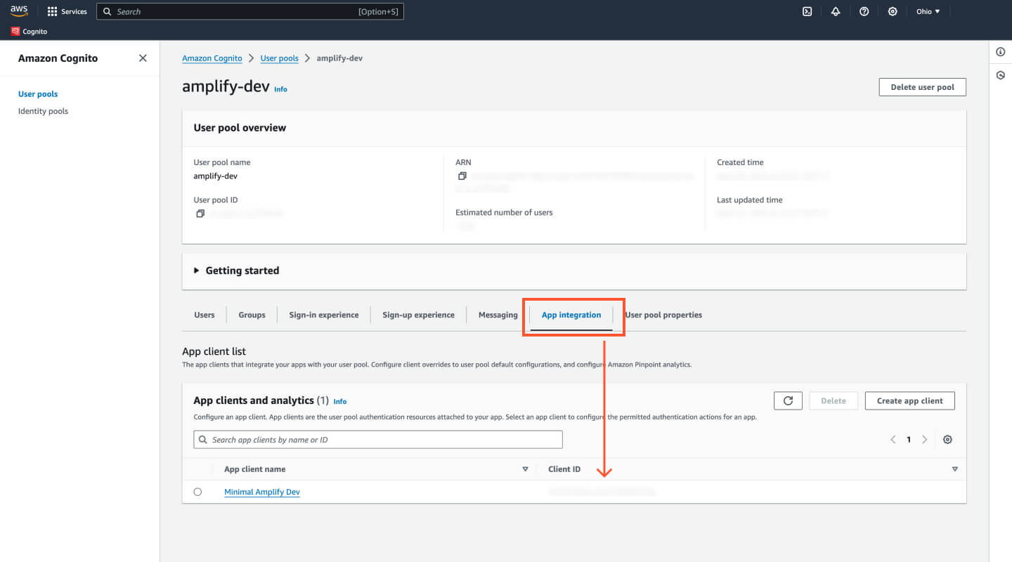The width and height of the screenshot is (1012, 562).
Task: Open the Amazon Cognito breadcrumb link
Action: pyautogui.click(x=212, y=58)
